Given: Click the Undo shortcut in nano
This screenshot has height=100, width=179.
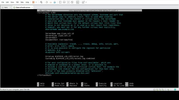Looking at the screenshot, I should (x=129, y=83).
